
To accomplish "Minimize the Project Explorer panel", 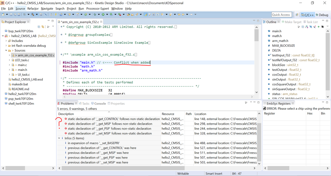I will tap(48, 21).
